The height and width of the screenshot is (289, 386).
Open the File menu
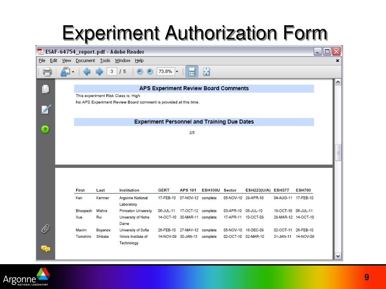pos(42,61)
